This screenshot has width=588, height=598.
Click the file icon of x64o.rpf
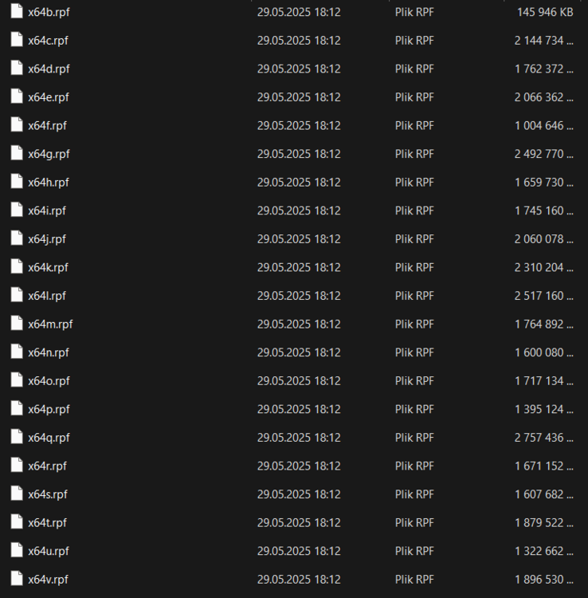click(17, 380)
